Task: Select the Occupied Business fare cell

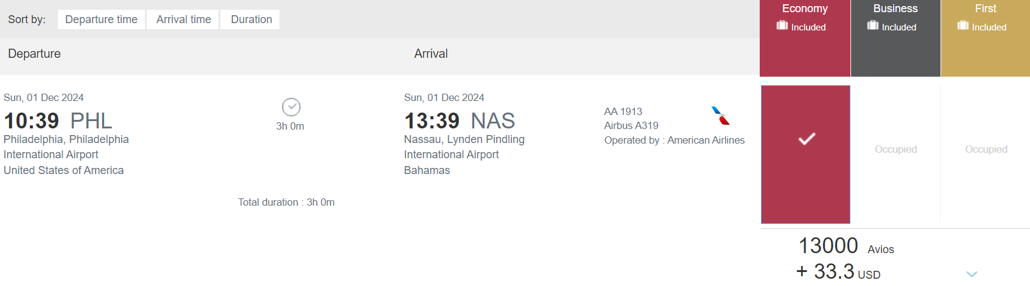Action: 895,150
